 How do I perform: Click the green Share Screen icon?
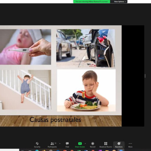80,143
